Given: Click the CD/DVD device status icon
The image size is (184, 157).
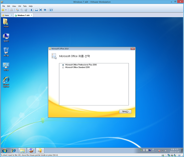Looking at the screenshot, I should 166,155.
